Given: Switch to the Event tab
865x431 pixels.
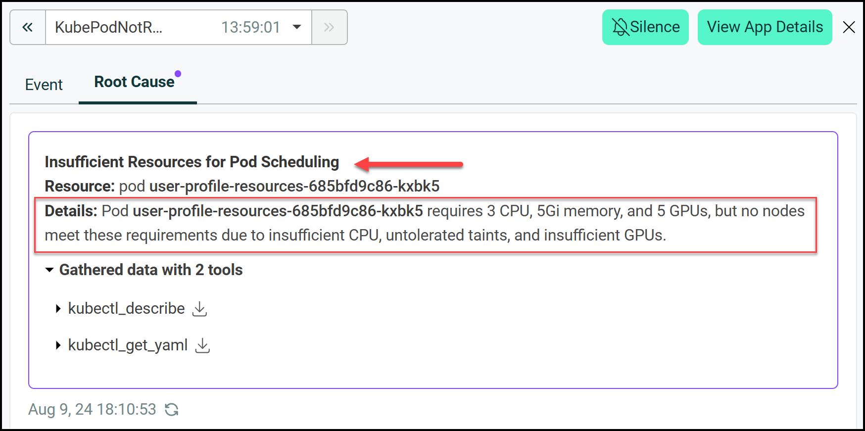Looking at the screenshot, I should [x=44, y=85].
